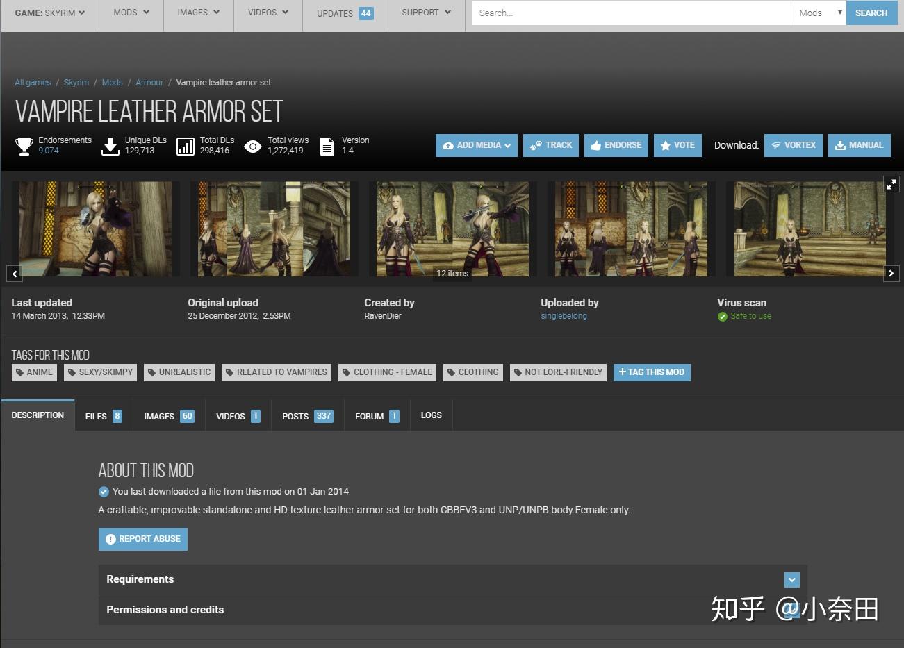Click the expand gallery fullscreen icon
The height and width of the screenshot is (648, 904).
click(x=891, y=184)
